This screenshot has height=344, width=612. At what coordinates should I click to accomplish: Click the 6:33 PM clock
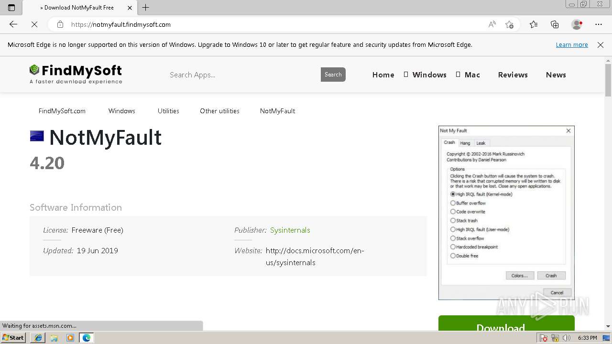click(587, 338)
